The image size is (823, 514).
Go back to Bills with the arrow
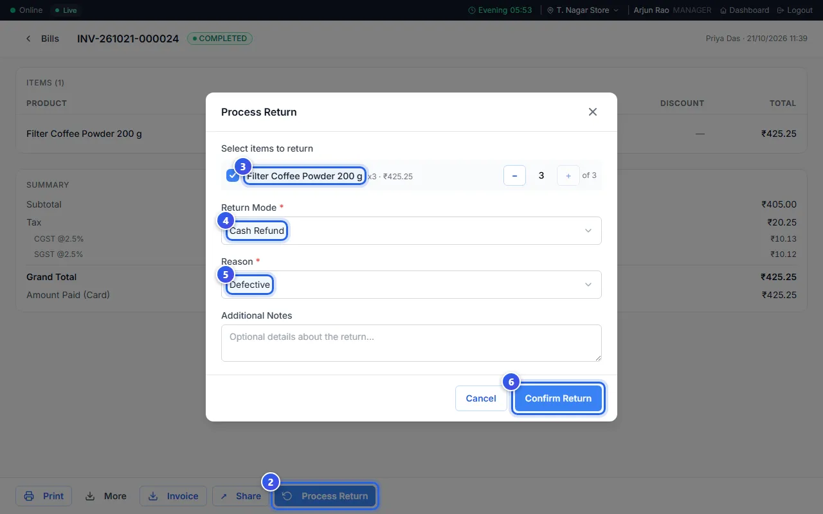click(x=28, y=39)
